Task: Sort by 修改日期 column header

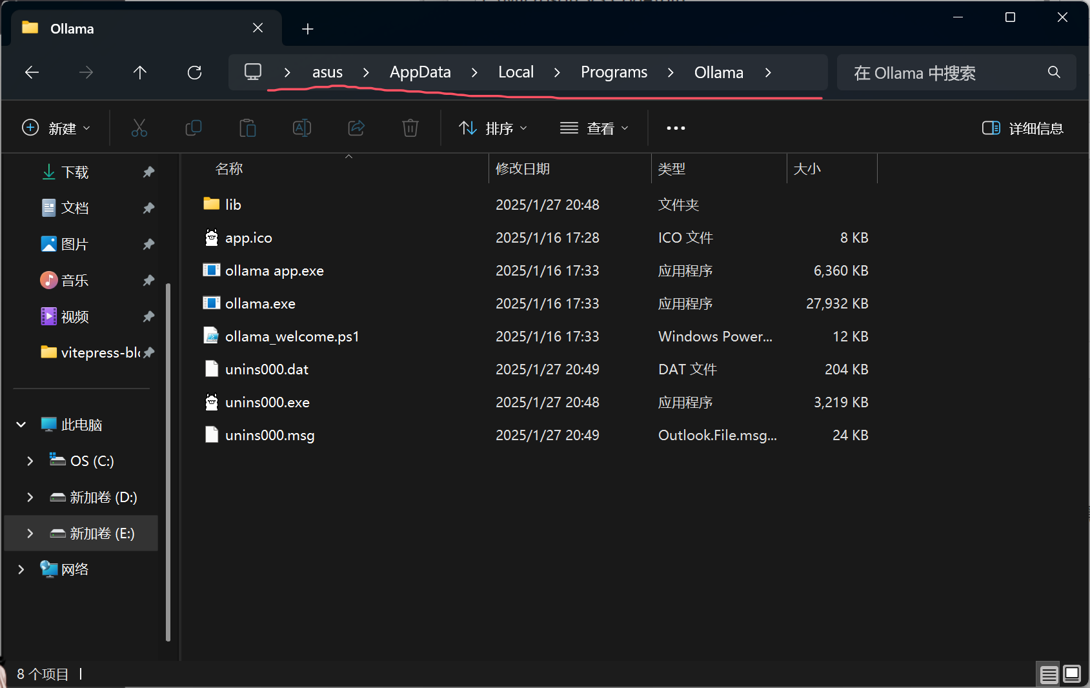Action: pos(523,168)
